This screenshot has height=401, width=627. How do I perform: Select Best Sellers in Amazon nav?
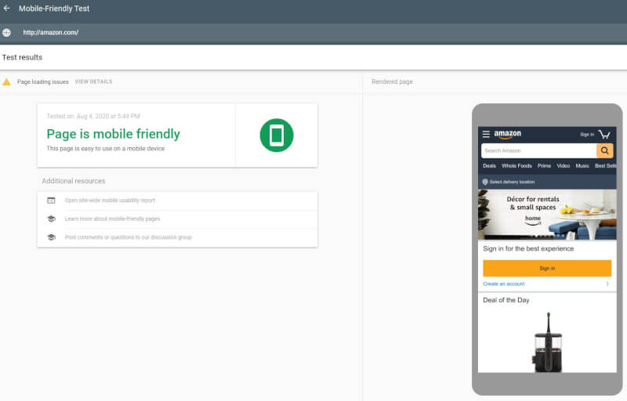click(x=605, y=166)
